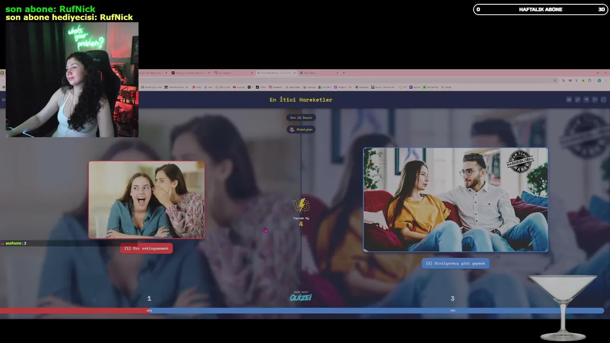Open the Shantyben creator profile badge
This screenshot has height=343, width=610.
(301, 130)
